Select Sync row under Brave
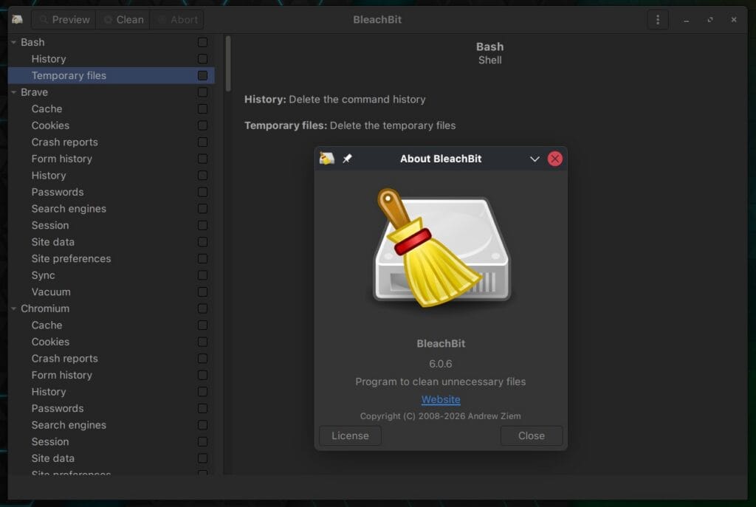Image resolution: width=756 pixels, height=507 pixels. [111, 275]
